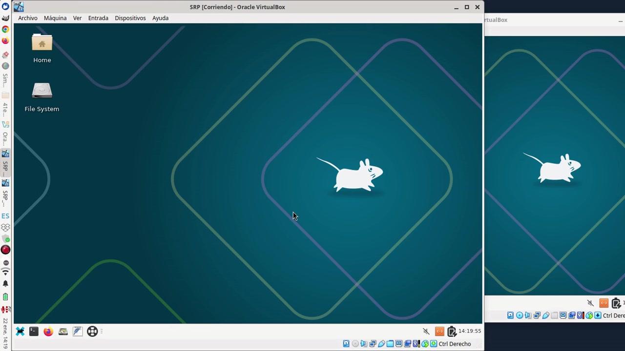Viewport: 625px width, 351px height.
Task: Click the Ctrl Derecho host key label
Action: click(x=455, y=344)
